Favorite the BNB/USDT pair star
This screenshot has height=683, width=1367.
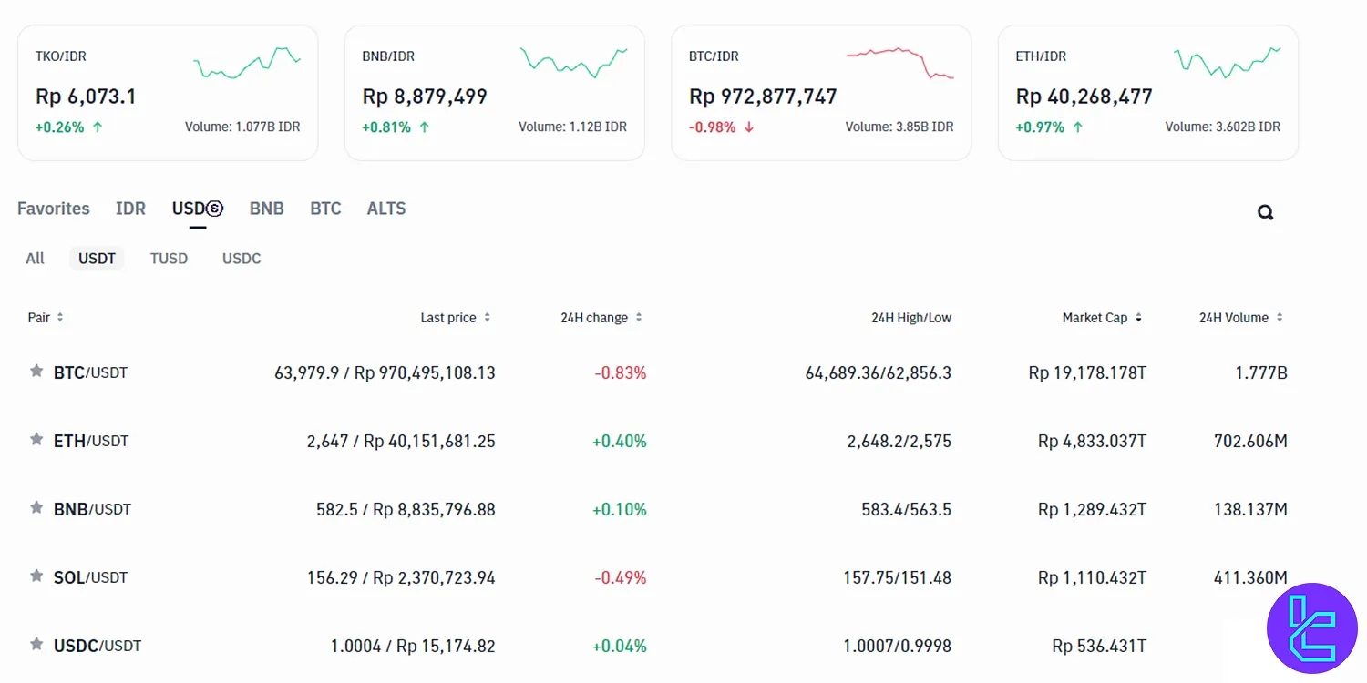point(36,507)
